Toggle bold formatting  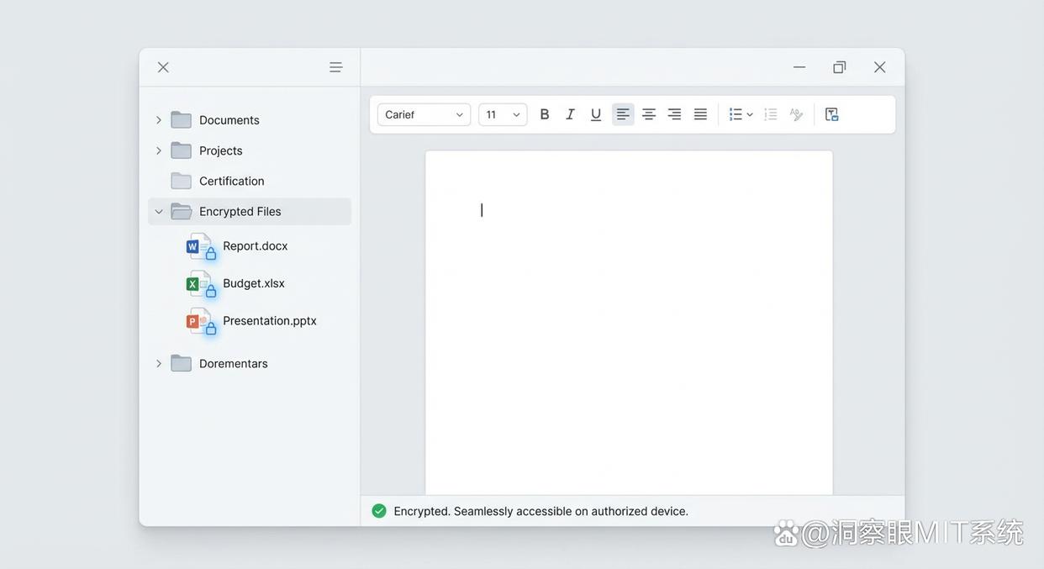point(545,114)
